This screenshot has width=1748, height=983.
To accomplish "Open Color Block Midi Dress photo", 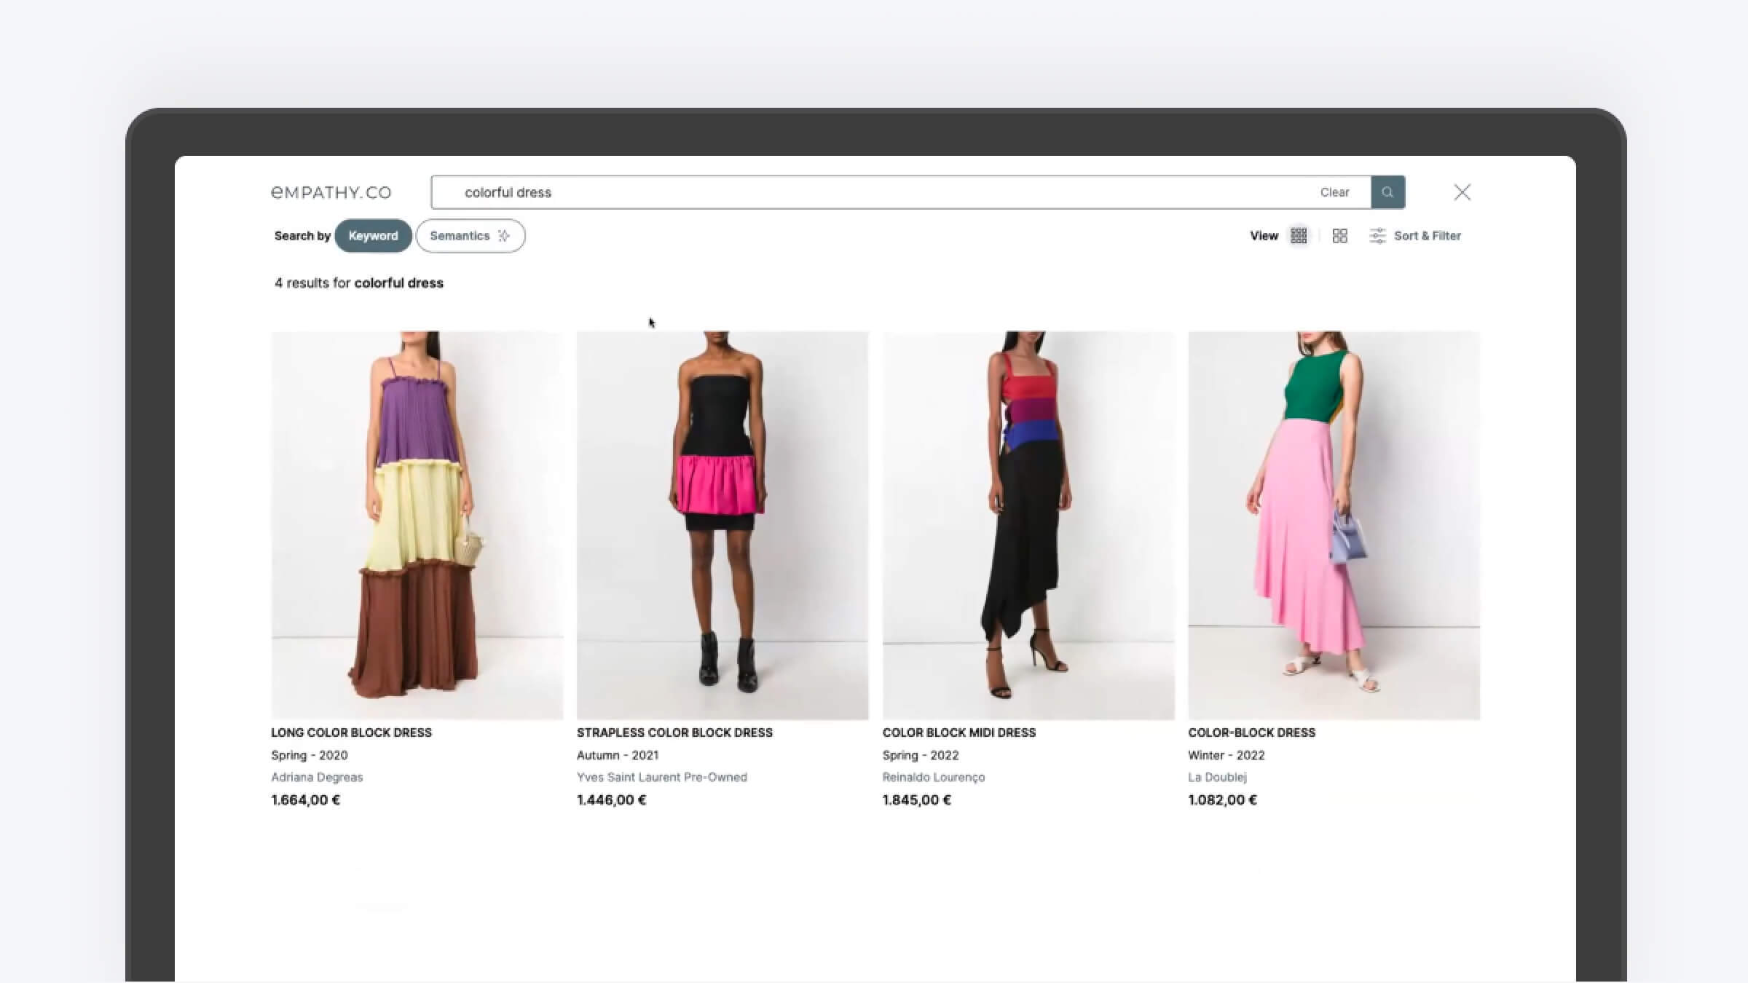I will 1028,524.
